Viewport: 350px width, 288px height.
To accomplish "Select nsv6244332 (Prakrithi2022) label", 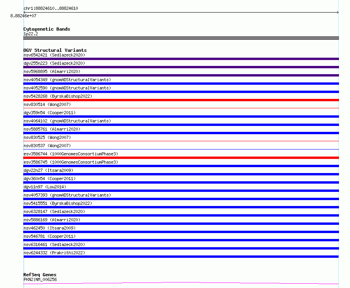I will pos(54,253).
